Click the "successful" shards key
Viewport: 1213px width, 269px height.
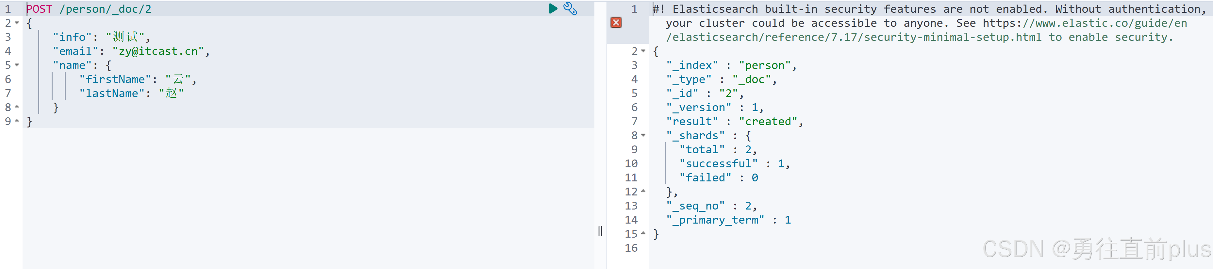click(x=718, y=163)
